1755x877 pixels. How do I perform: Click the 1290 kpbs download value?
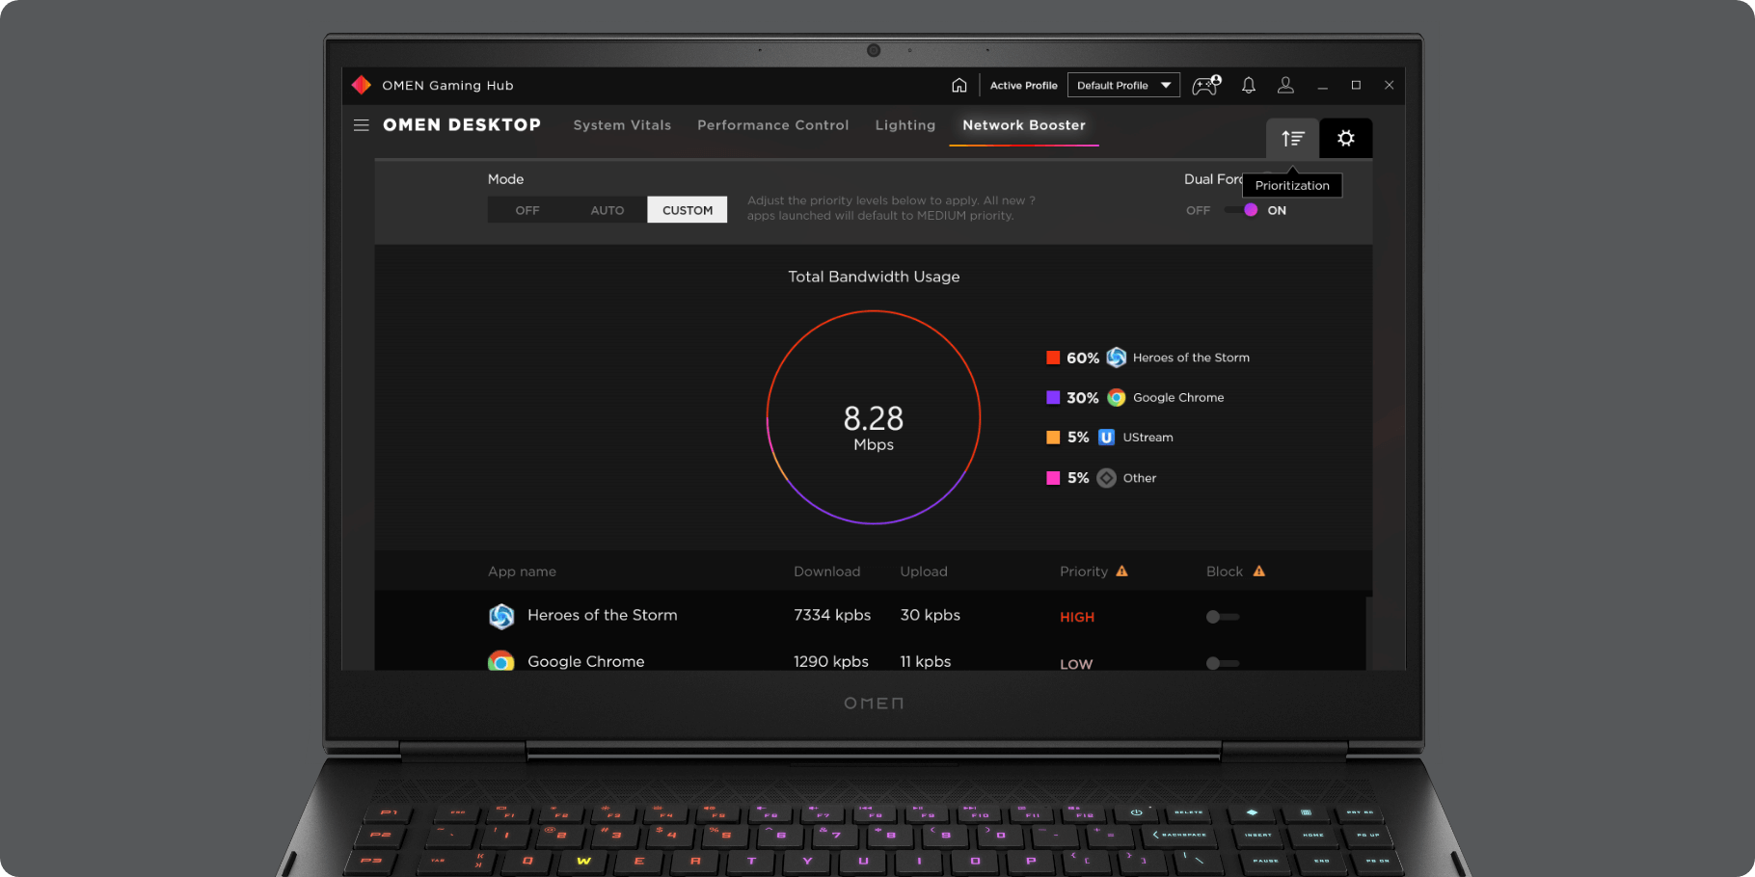(831, 661)
